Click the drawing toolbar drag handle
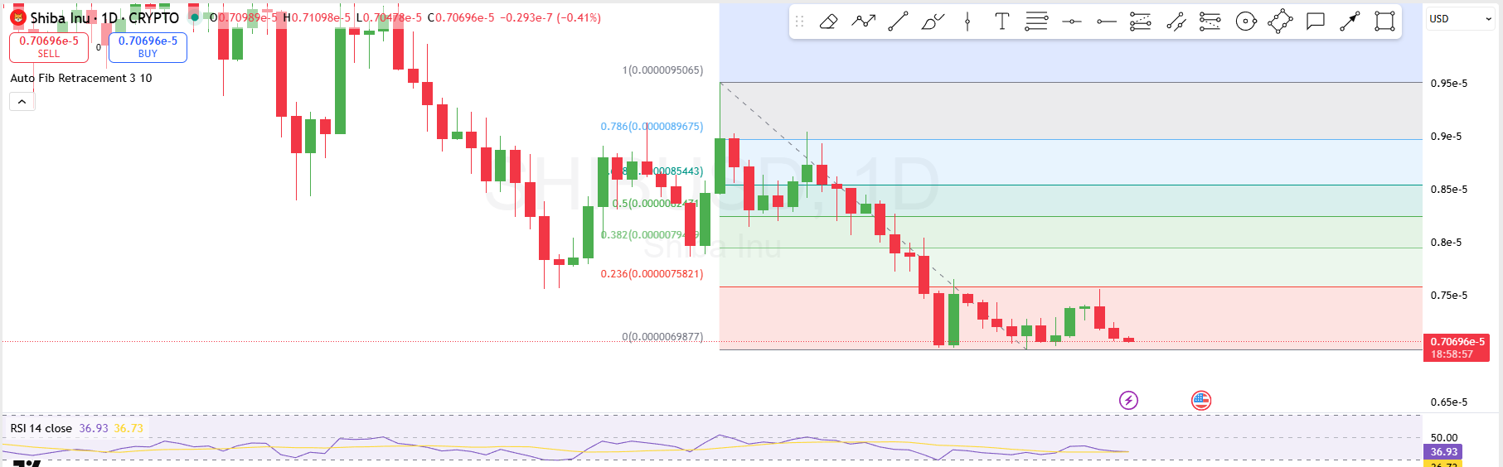The image size is (1503, 467). [800, 22]
